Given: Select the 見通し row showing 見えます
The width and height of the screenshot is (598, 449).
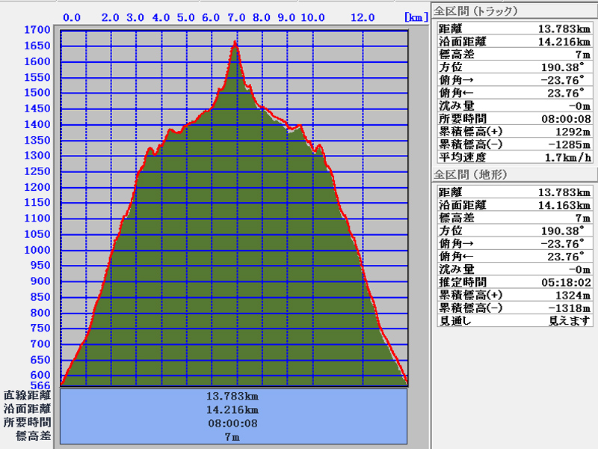Looking at the screenshot, I should click(x=514, y=320).
